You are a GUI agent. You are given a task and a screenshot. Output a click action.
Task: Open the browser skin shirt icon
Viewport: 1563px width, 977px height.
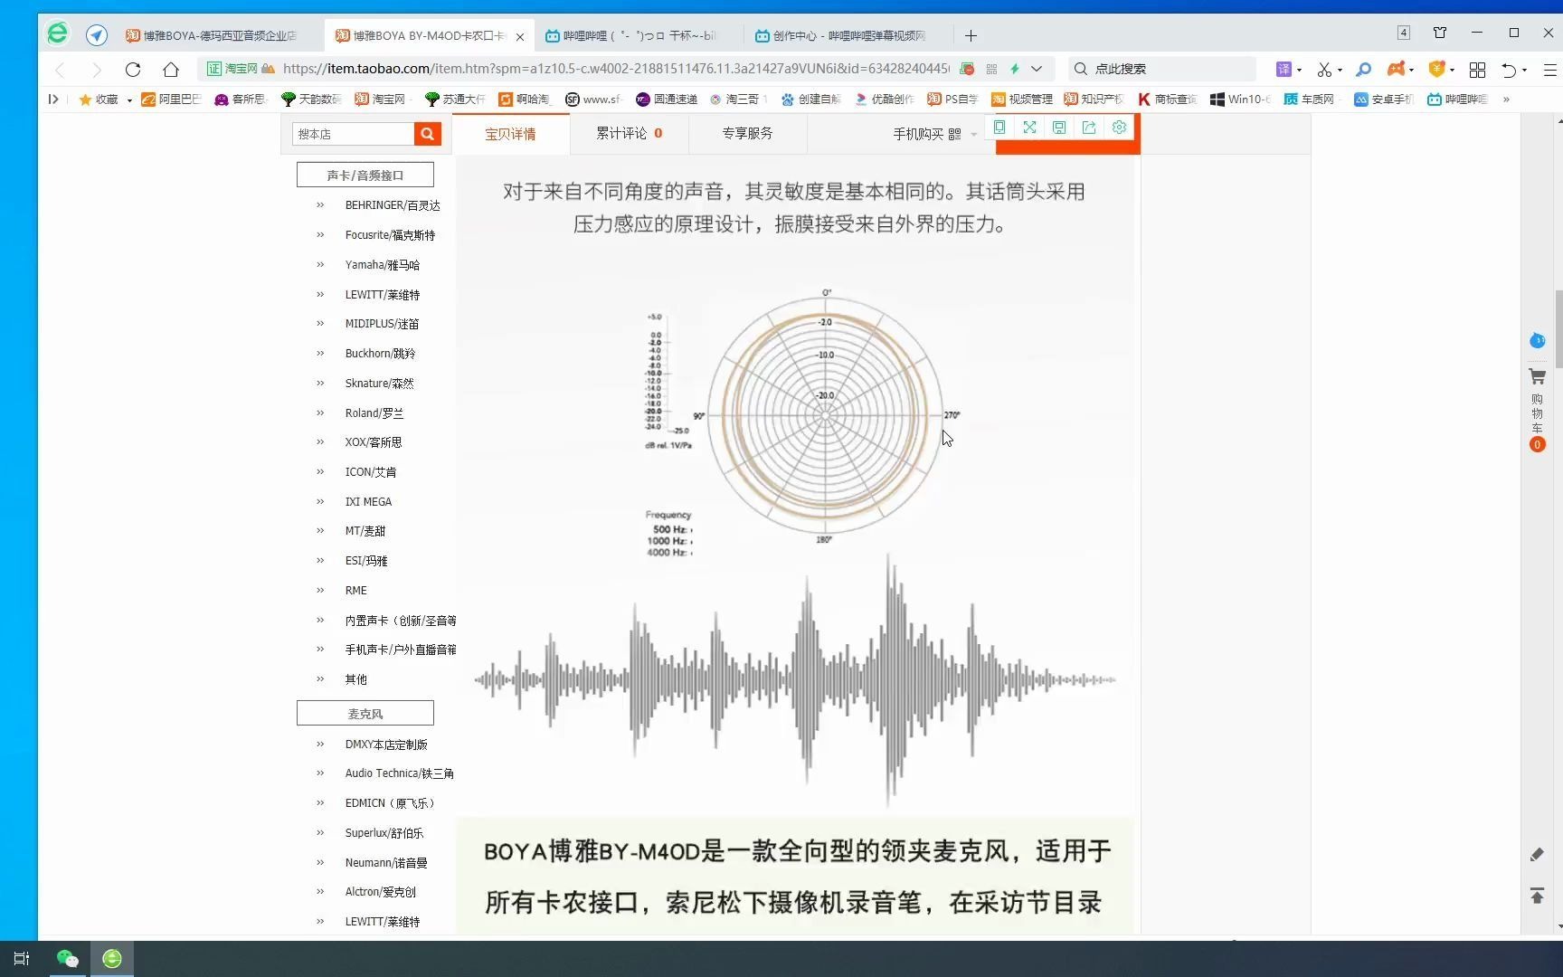(x=1440, y=33)
